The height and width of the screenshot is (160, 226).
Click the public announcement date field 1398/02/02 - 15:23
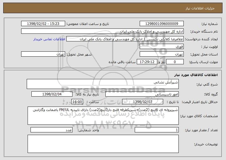click(43, 24)
